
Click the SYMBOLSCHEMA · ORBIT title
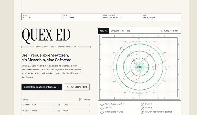coord(121,31)
